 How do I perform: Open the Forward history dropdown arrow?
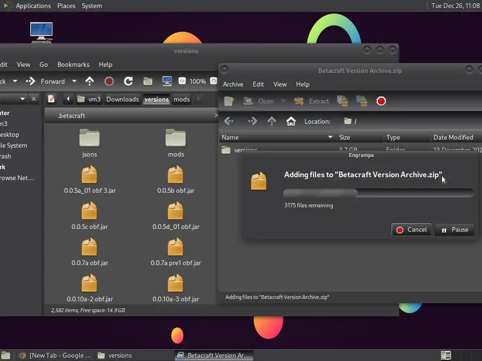[x=74, y=81]
